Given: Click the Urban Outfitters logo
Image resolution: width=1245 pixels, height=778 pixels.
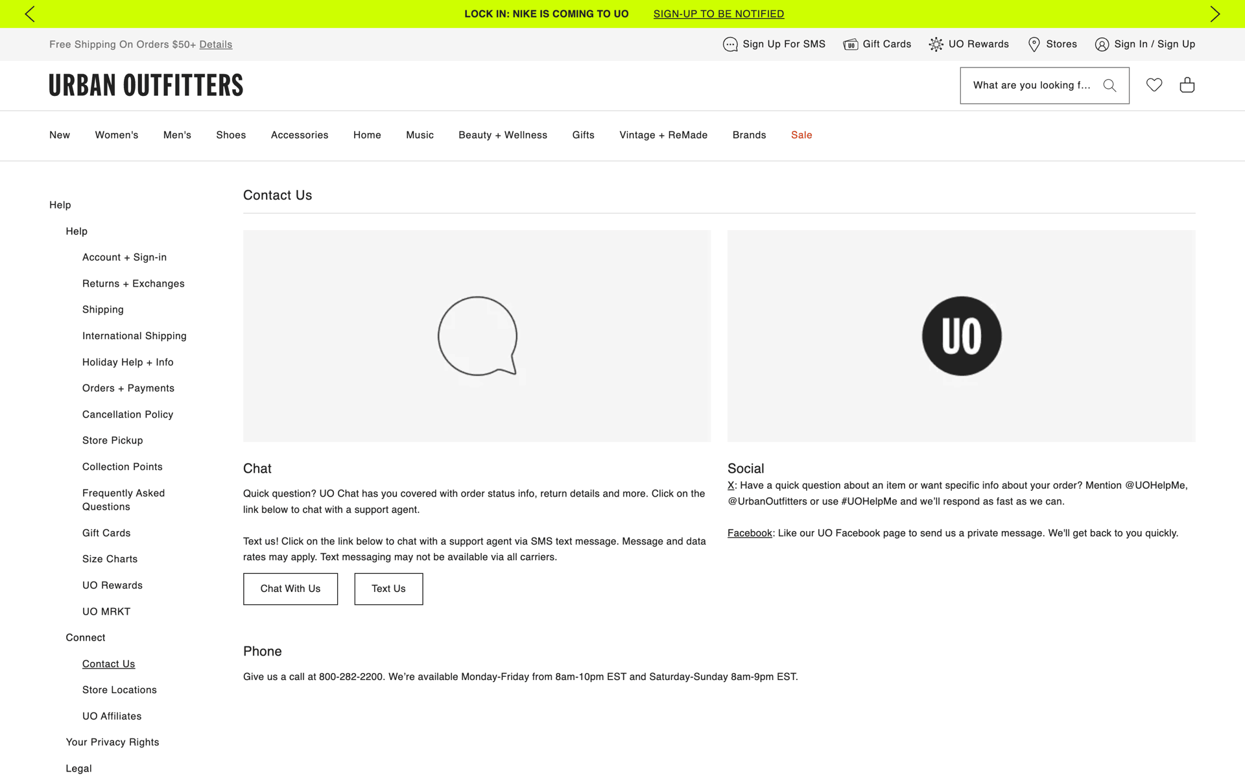Looking at the screenshot, I should [146, 86].
